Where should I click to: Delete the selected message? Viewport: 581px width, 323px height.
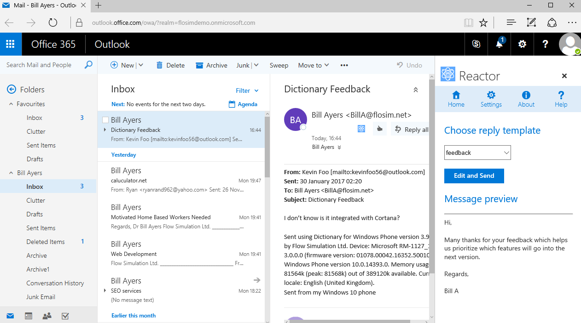pos(170,65)
